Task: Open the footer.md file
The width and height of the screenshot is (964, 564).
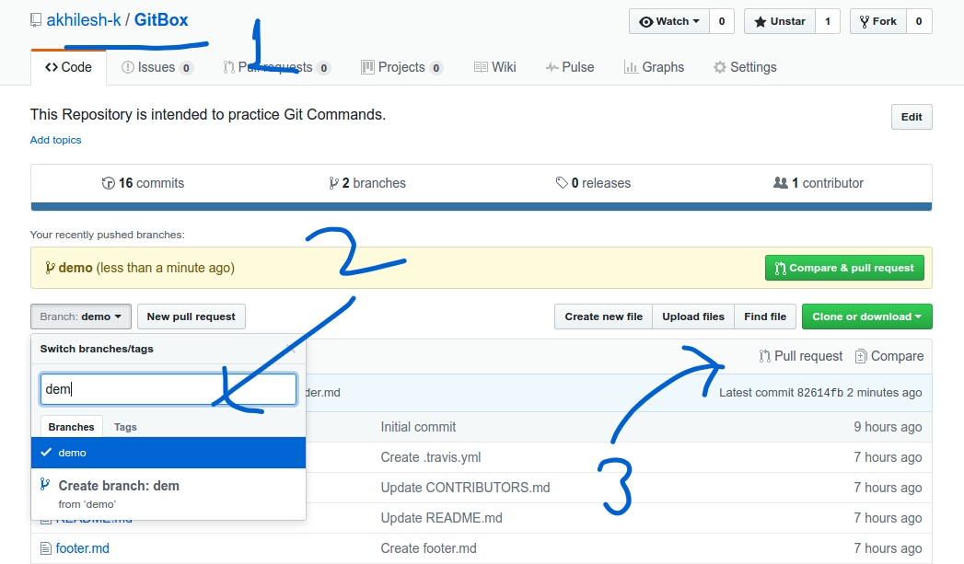Action: coord(82,548)
